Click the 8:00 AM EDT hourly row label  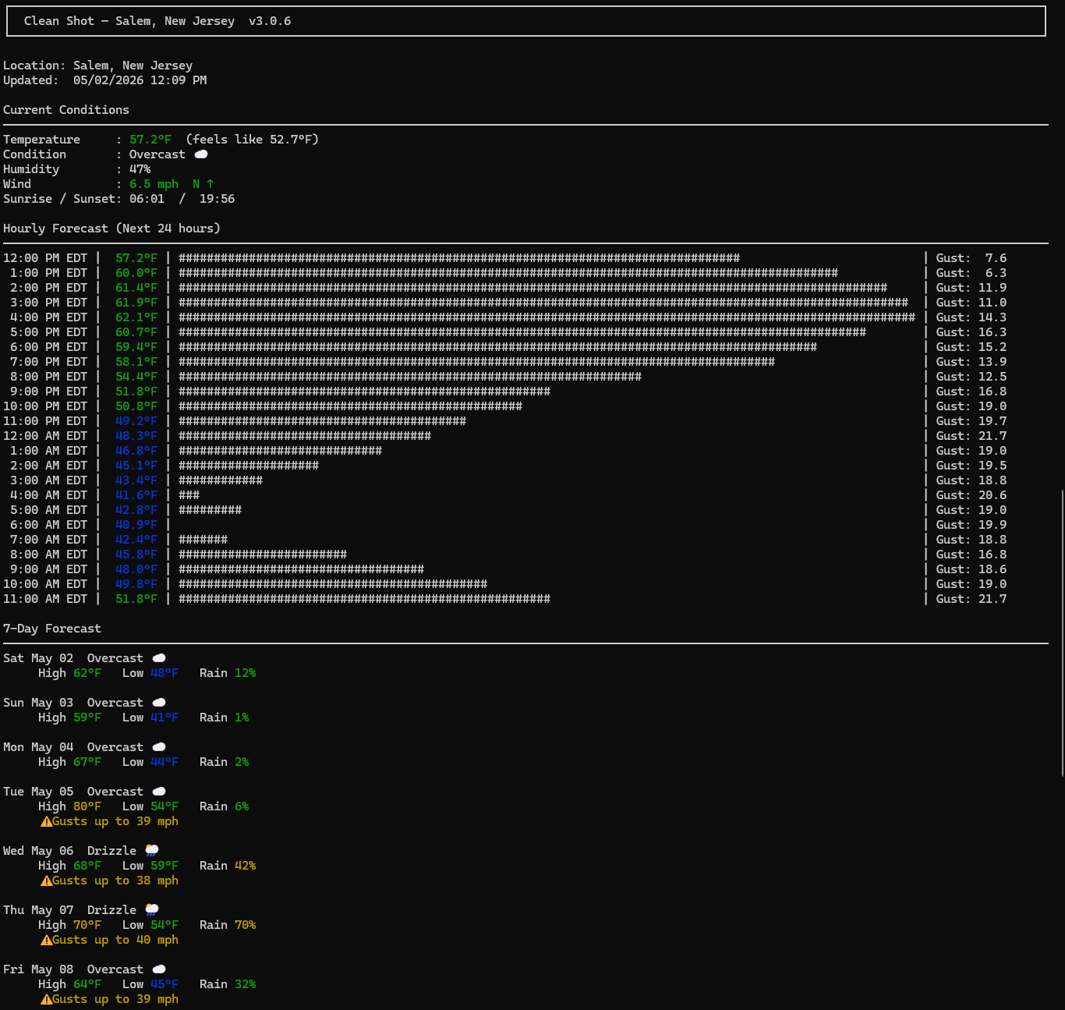pos(48,555)
